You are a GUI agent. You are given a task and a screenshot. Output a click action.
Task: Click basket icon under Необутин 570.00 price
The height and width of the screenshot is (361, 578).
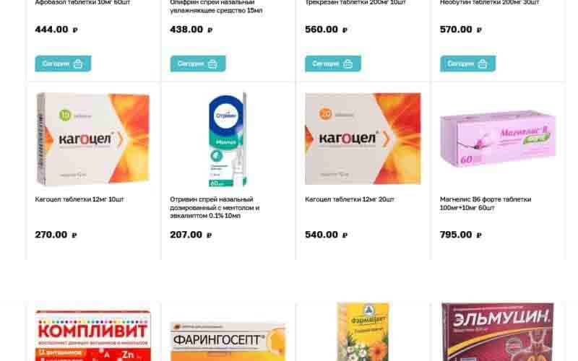tap(483, 64)
